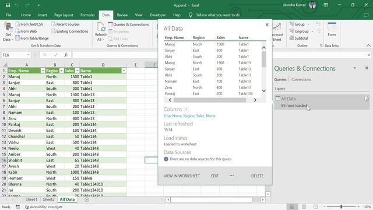Switch to Page Break Preview icon
Viewport: 373px width, 210px height.
point(315,206)
